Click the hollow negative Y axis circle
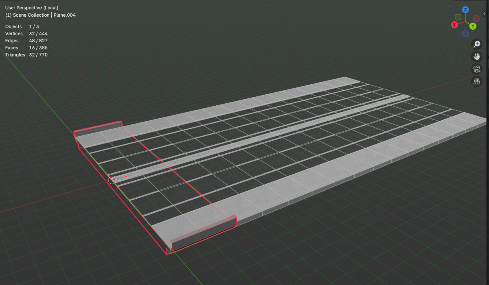This screenshot has height=285, width=489. click(x=458, y=17)
